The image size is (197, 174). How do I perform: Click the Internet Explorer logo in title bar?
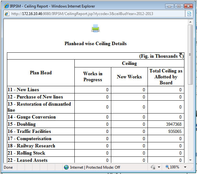click(x=6, y=6)
